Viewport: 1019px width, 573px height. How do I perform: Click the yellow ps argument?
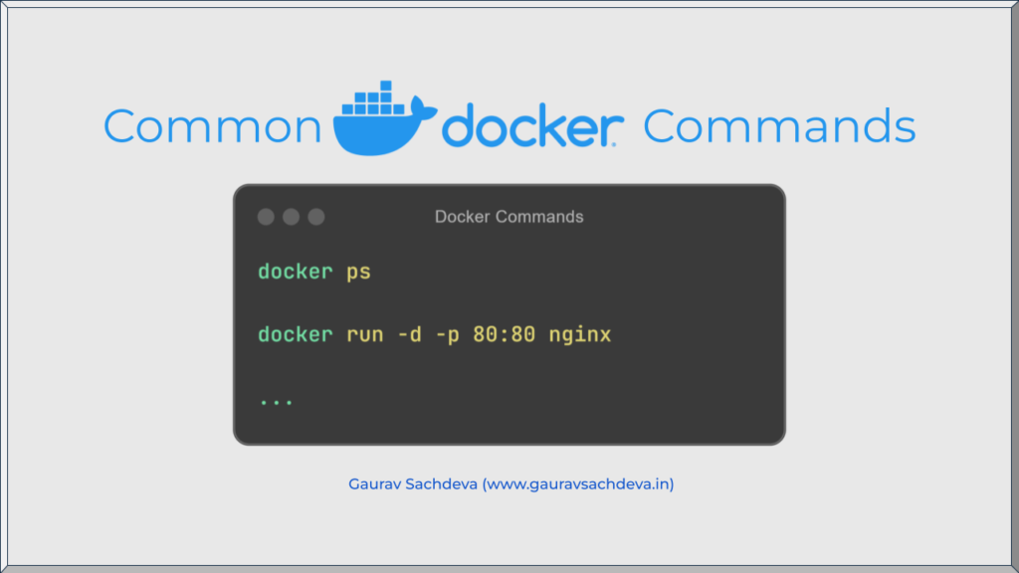click(x=358, y=273)
